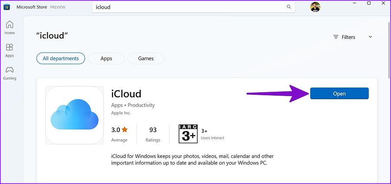Close the Microsoft Store window
This screenshot has width=391, height=184.
(x=384, y=3)
